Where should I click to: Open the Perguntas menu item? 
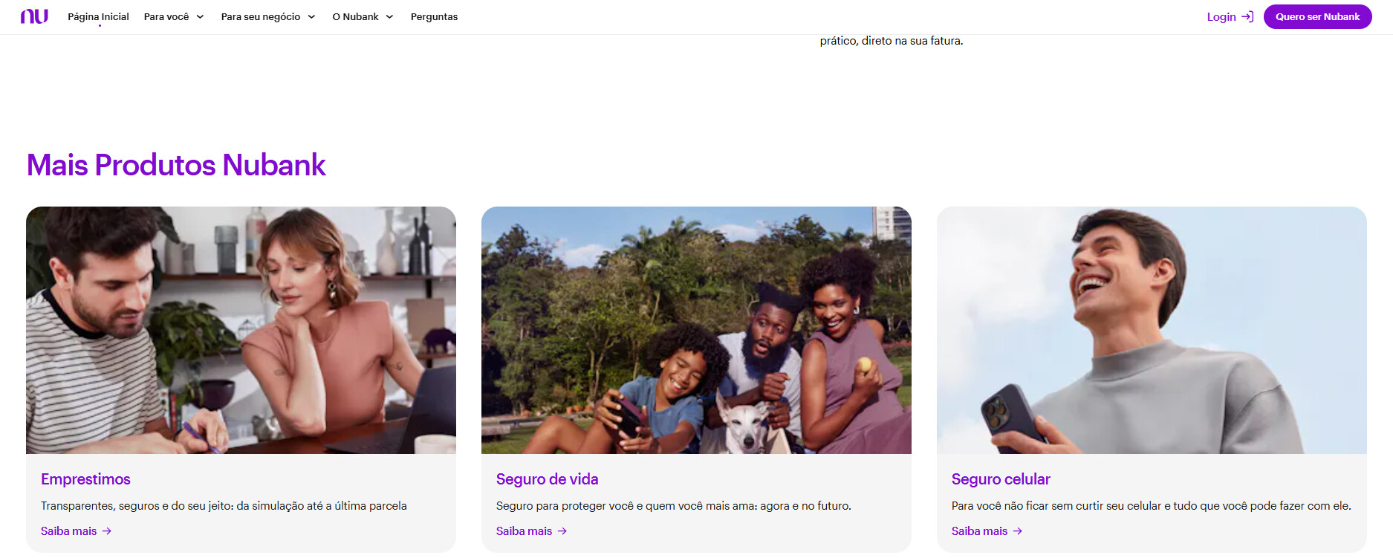(434, 16)
